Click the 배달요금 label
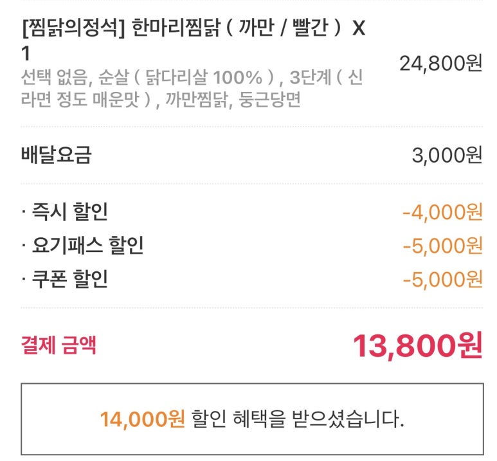The image size is (497, 461). [x=56, y=155]
